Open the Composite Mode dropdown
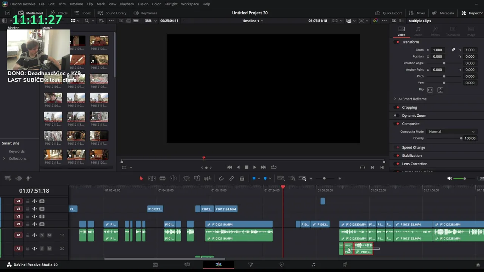 451,131
